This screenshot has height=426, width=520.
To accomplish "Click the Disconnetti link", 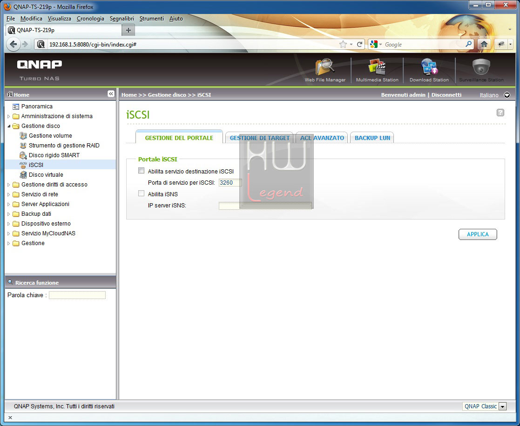I will coord(446,95).
